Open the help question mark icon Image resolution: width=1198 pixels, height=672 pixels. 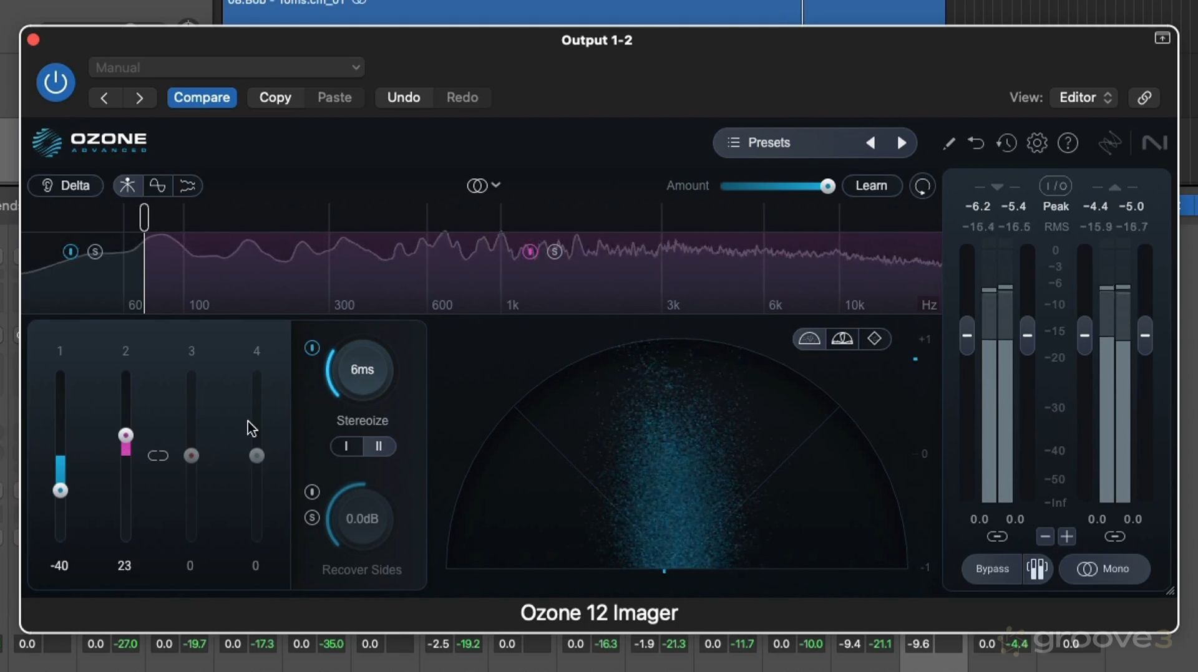1068,143
